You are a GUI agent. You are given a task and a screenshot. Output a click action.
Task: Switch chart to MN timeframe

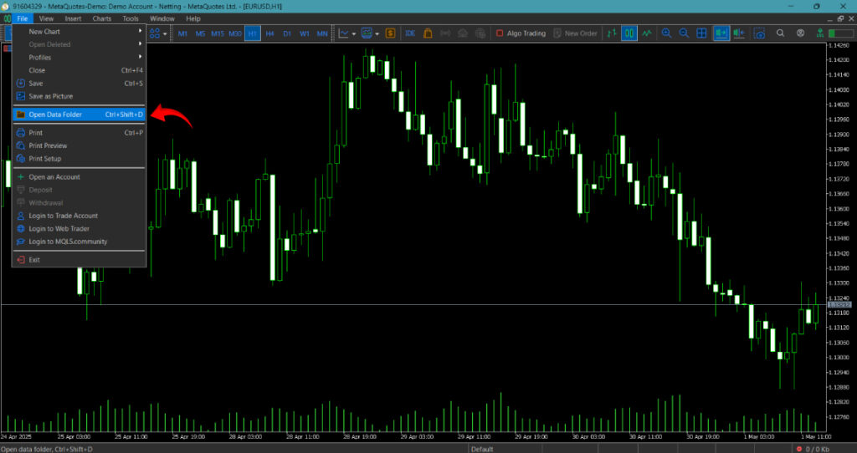(322, 33)
